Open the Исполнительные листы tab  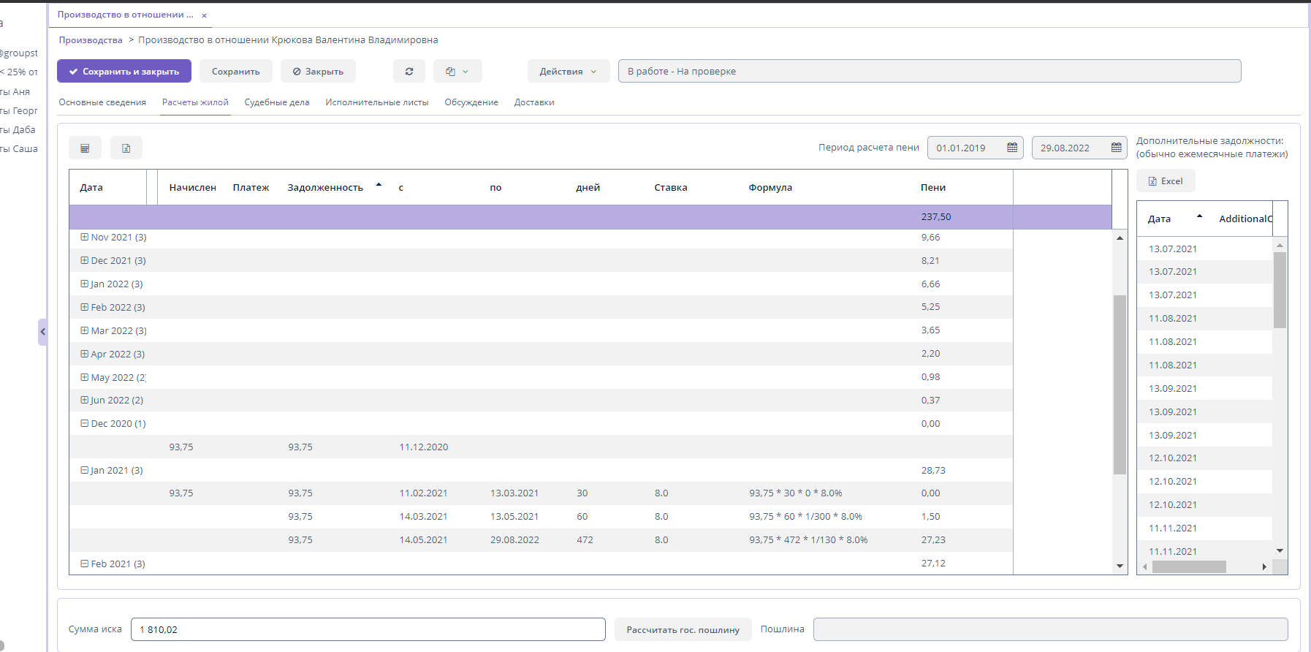coord(377,102)
